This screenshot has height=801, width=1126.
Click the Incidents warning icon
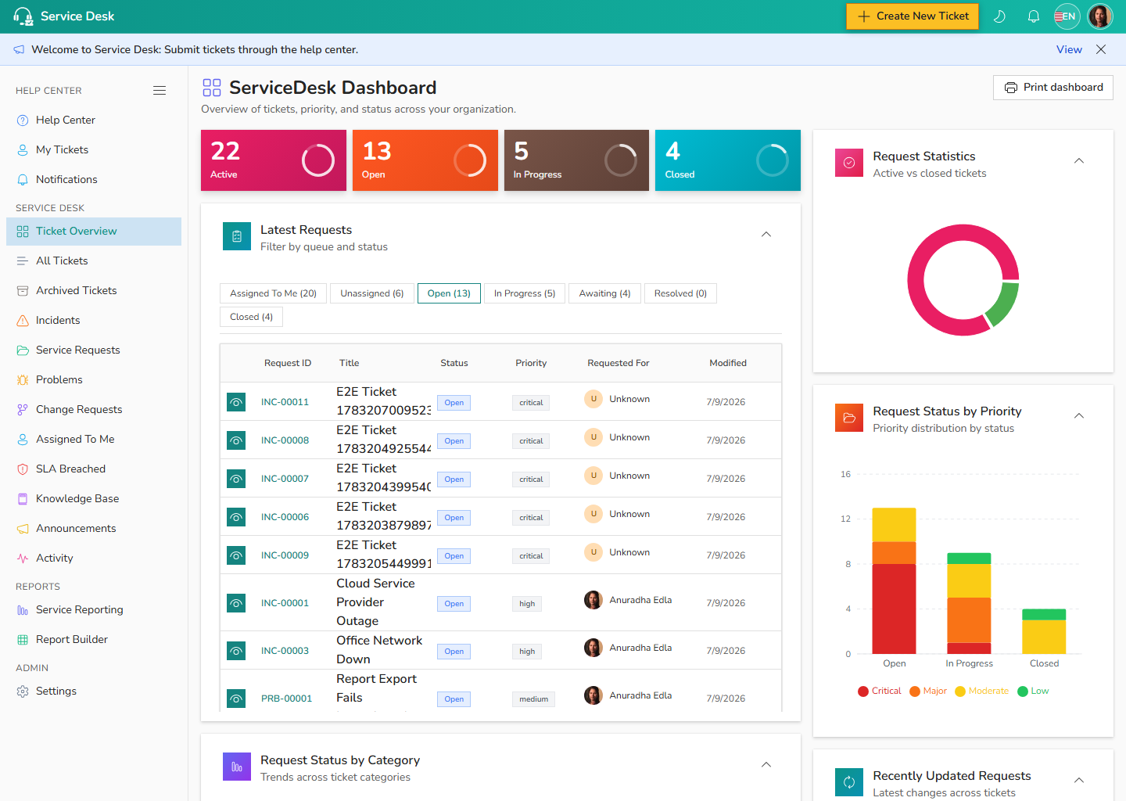pyautogui.click(x=23, y=321)
